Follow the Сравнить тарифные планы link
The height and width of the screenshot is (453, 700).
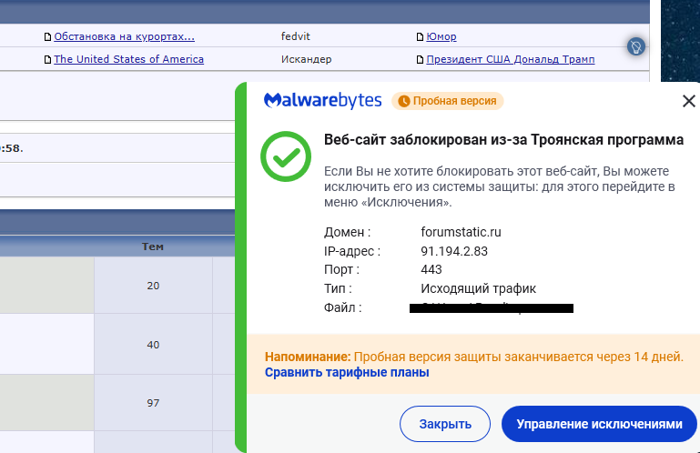[347, 372]
